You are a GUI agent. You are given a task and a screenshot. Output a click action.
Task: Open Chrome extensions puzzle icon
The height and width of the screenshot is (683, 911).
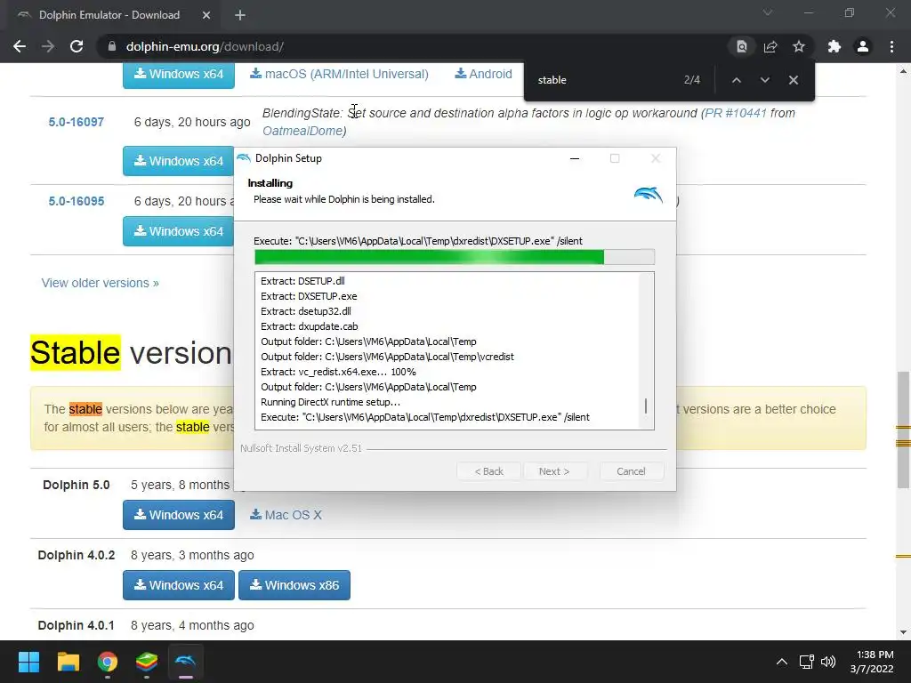(x=834, y=46)
